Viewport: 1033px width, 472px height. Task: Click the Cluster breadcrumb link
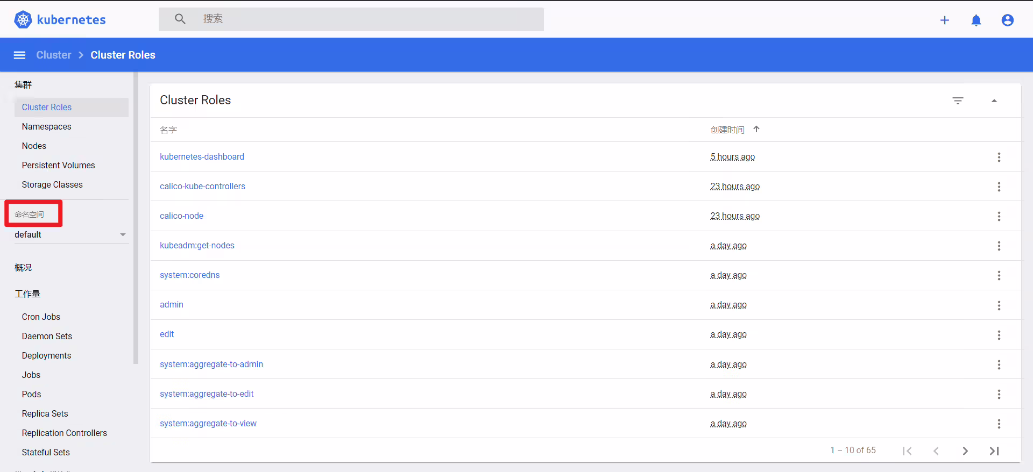coord(54,55)
